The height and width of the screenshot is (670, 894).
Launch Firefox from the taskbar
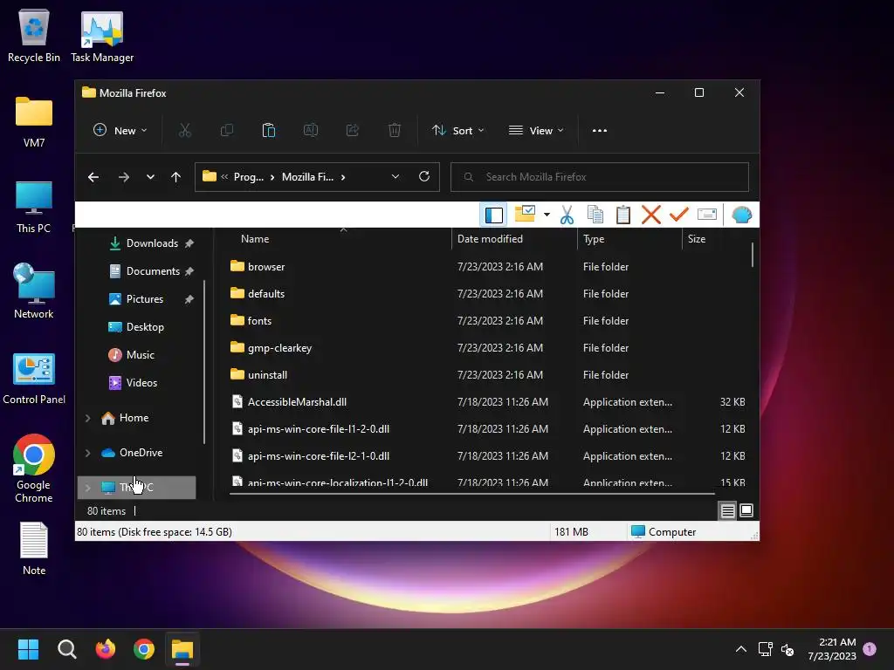tap(106, 649)
